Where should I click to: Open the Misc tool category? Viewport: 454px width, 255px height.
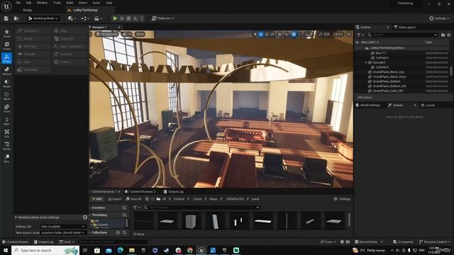point(6,158)
